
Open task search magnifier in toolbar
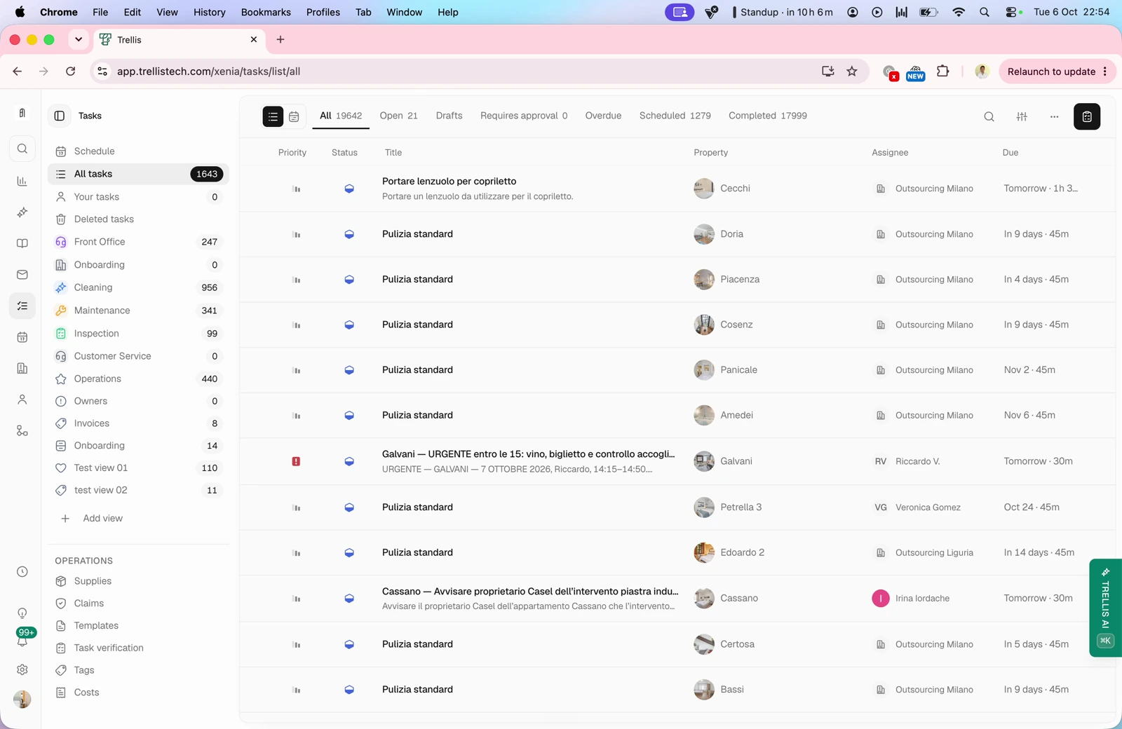989,116
